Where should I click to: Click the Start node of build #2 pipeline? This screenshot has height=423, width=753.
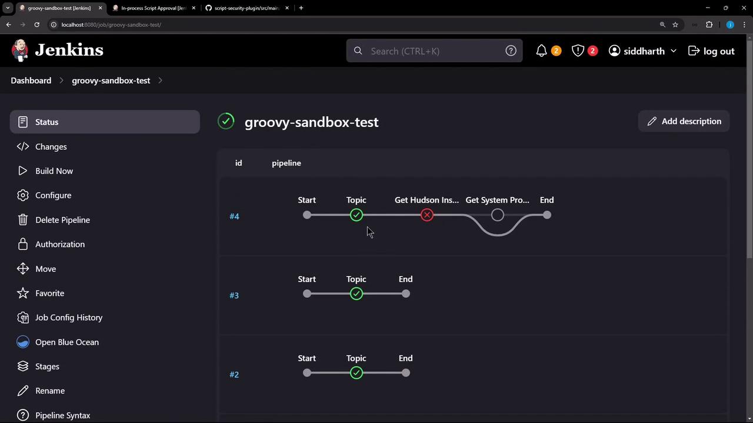click(x=307, y=373)
